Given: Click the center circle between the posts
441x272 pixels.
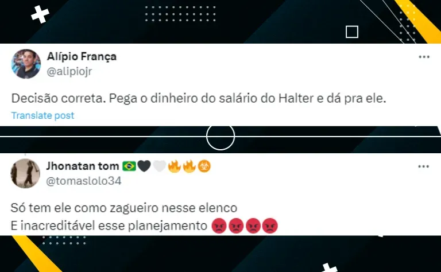Looking at the screenshot, I should [x=220, y=137].
